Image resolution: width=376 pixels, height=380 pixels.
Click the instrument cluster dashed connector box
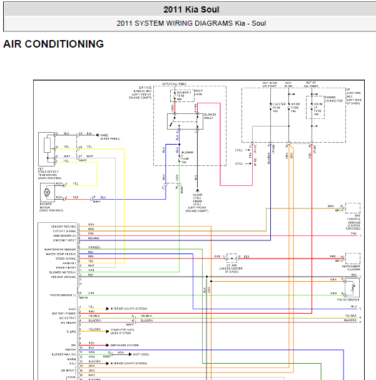pyautogui.click(x=353, y=259)
